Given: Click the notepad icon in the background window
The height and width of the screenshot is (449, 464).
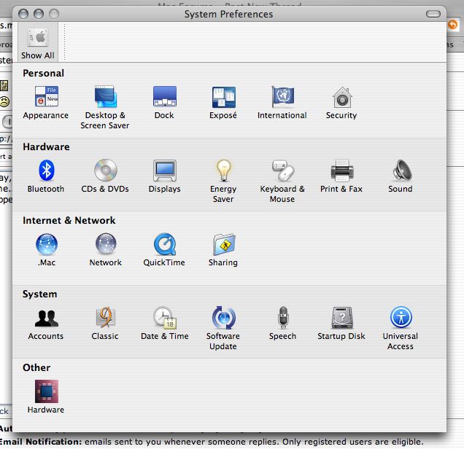Looking at the screenshot, I should [4, 86].
